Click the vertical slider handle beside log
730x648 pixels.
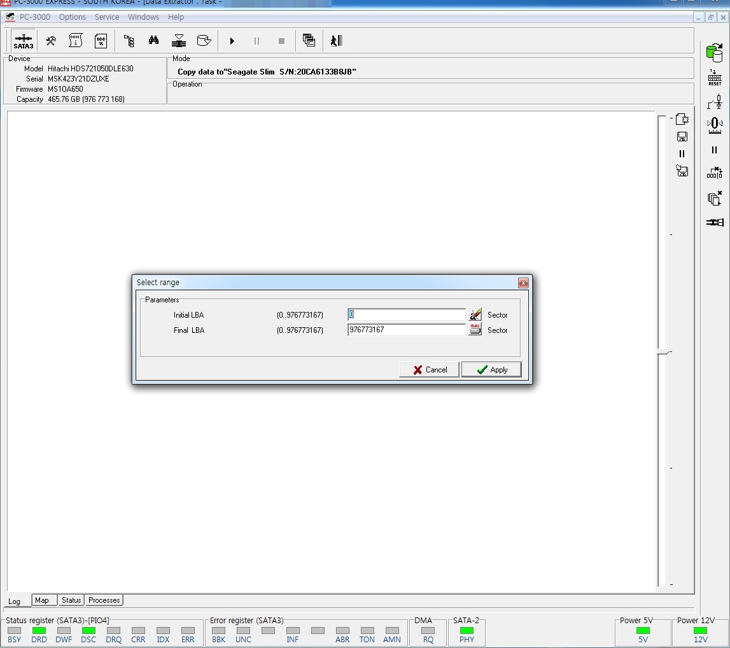click(x=663, y=352)
